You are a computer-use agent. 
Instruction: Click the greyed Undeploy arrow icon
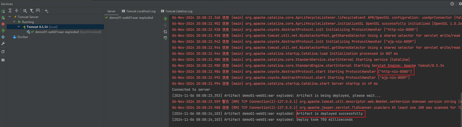tap(165, 25)
